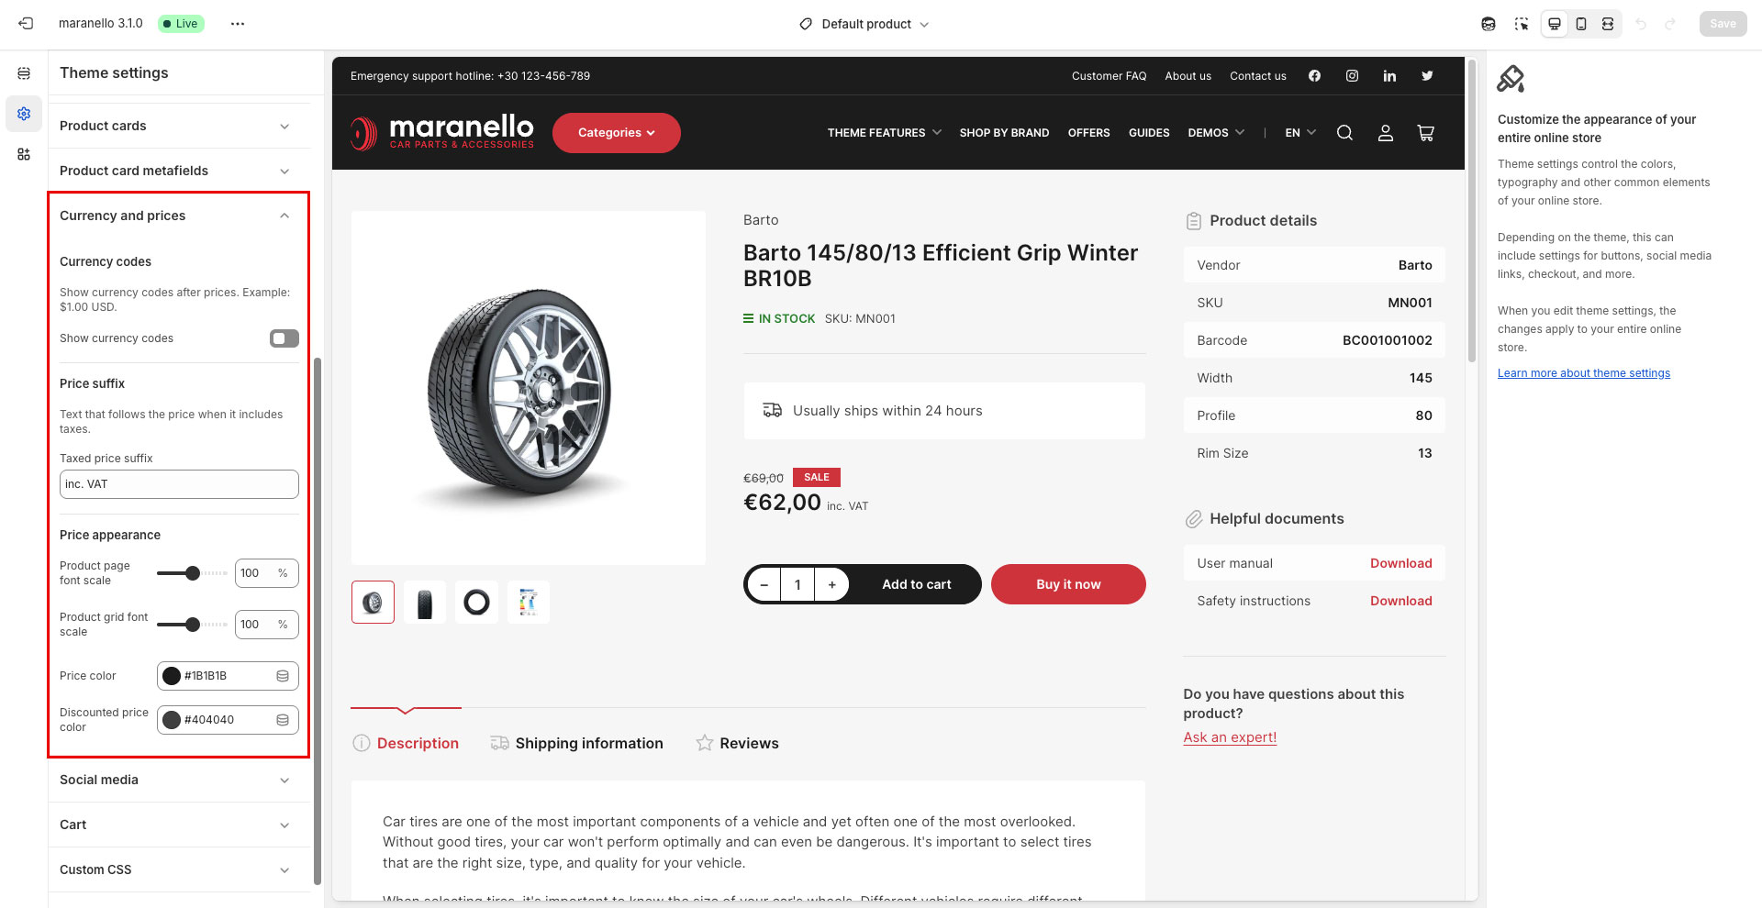
Task: Click the database icon beside Price color
Action: (x=283, y=676)
